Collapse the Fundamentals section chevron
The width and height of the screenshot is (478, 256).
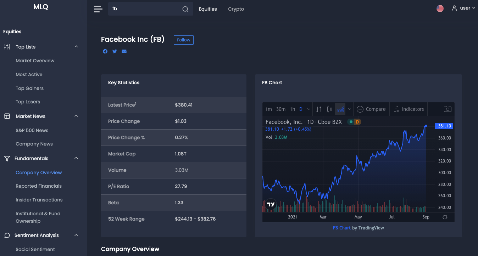[76, 158]
